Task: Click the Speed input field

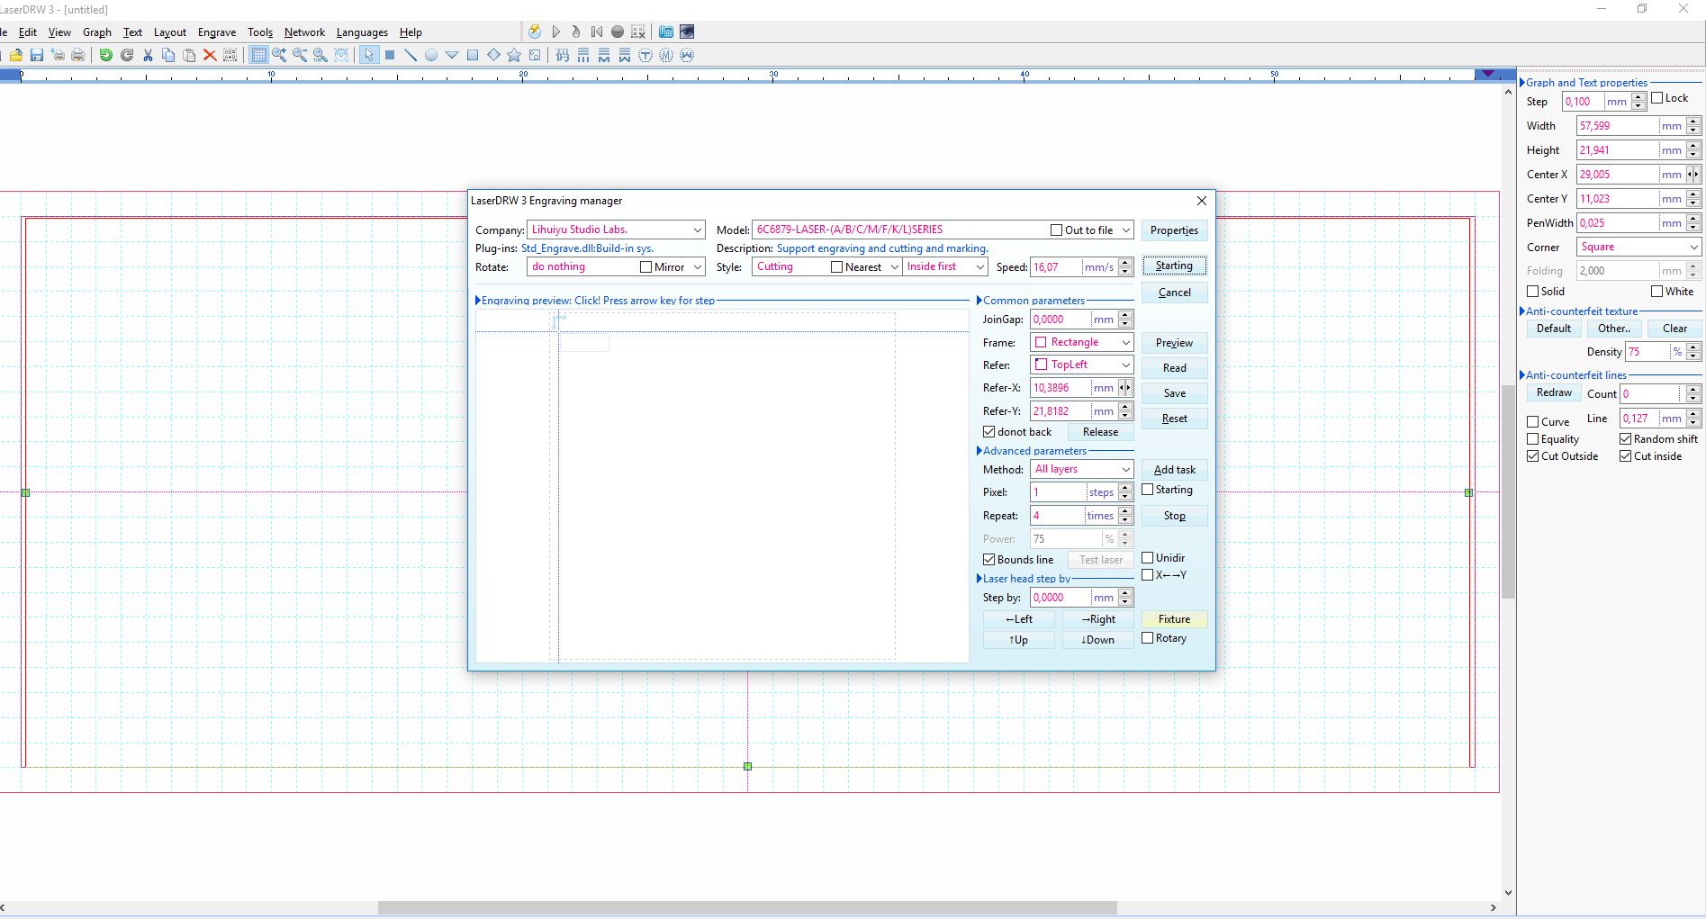Action: [x=1056, y=267]
